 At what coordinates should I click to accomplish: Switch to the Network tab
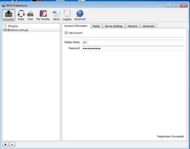pyautogui.click(x=133, y=26)
